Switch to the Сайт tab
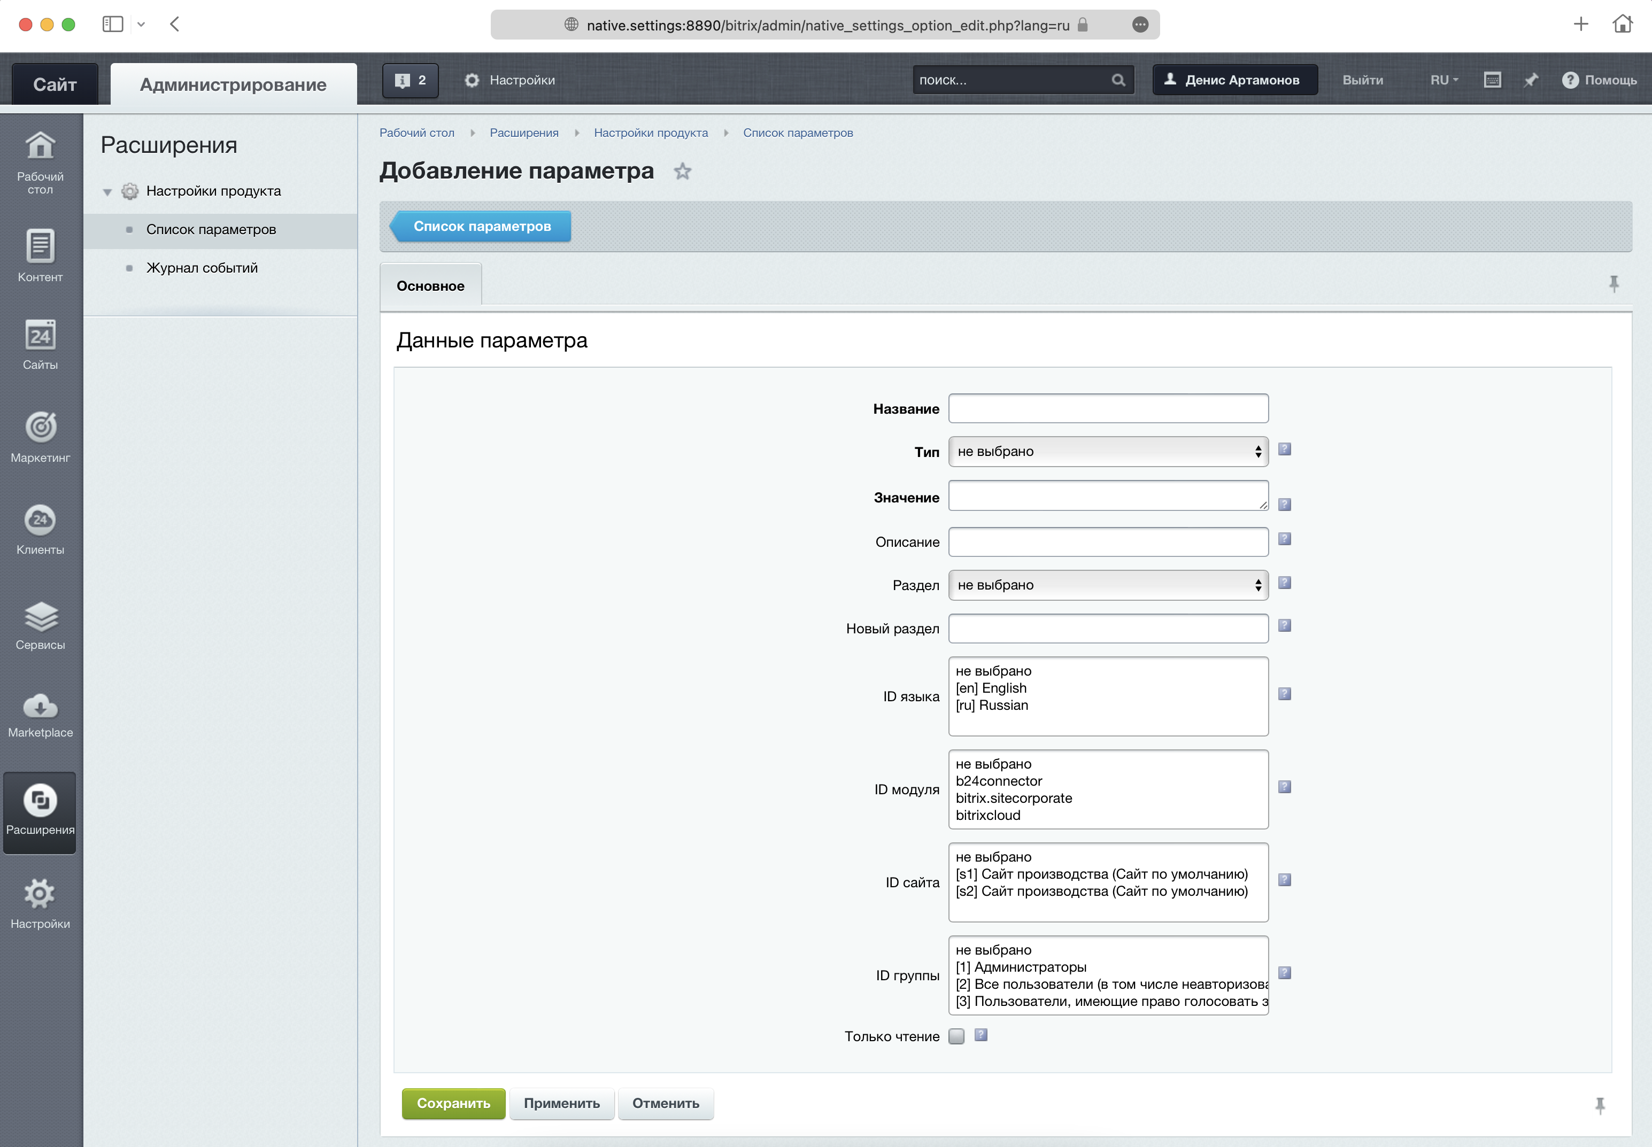Image resolution: width=1652 pixels, height=1147 pixels. (x=55, y=85)
